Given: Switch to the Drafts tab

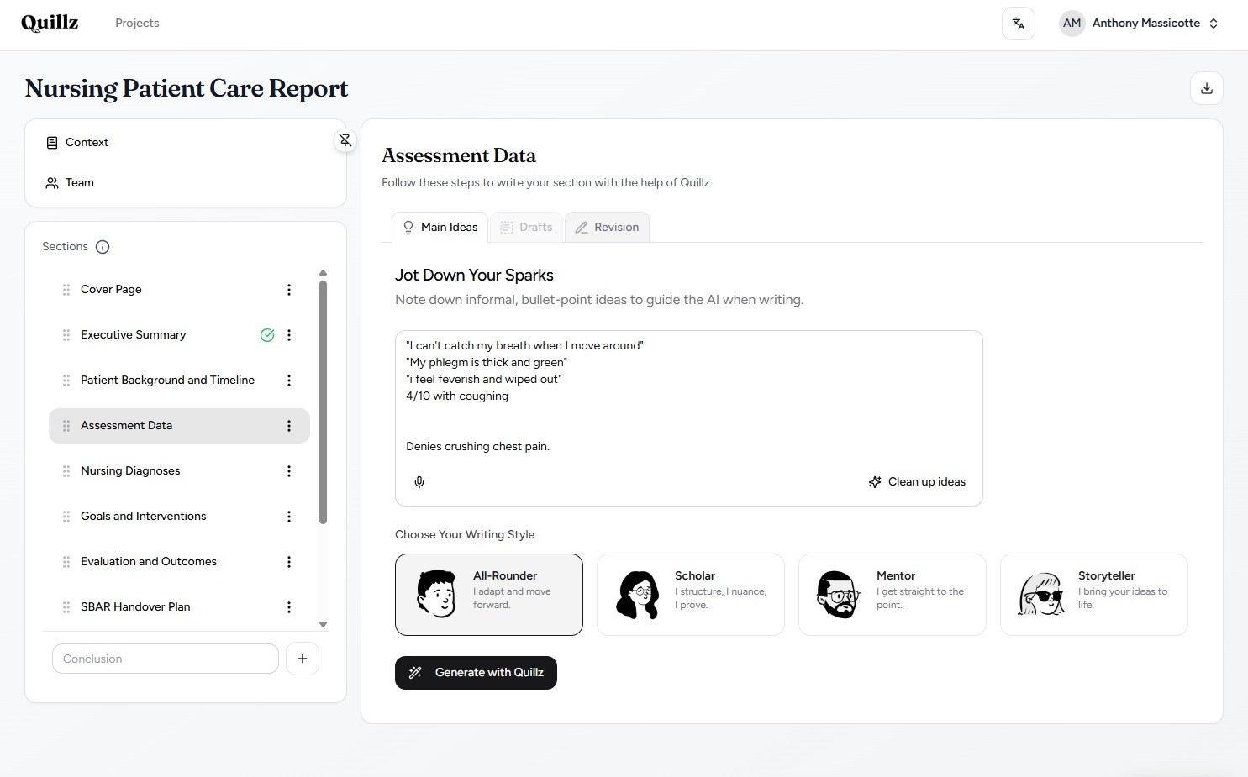Looking at the screenshot, I should [526, 227].
